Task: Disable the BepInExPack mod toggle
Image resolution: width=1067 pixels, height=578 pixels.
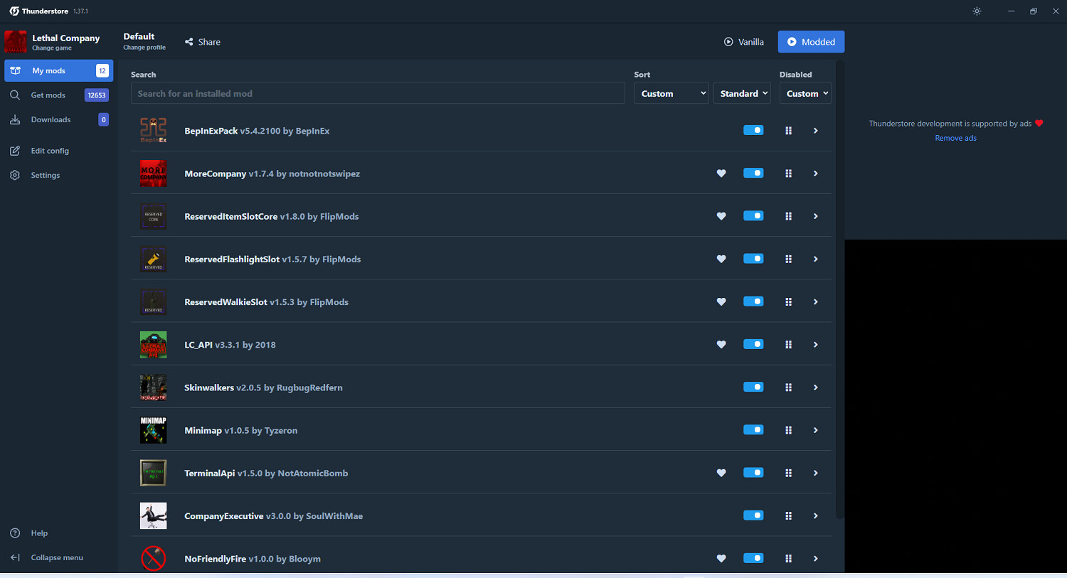Action: point(753,131)
